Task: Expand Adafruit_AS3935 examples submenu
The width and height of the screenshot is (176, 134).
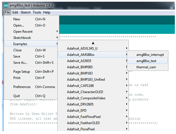Action: click(93, 61)
